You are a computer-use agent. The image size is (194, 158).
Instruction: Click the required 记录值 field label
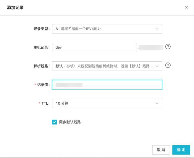43,85
